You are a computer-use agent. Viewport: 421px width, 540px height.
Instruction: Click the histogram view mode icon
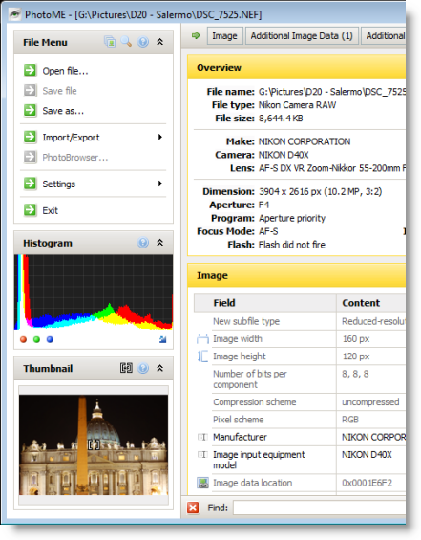[x=162, y=340]
